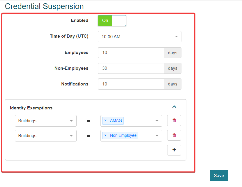Click the Identity Exemptions title

click(31, 108)
